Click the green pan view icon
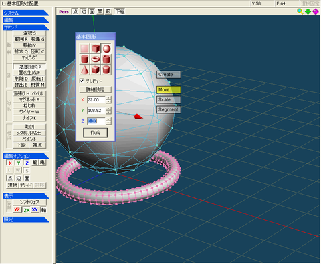The height and width of the screenshot is (264, 321). [x=308, y=11]
